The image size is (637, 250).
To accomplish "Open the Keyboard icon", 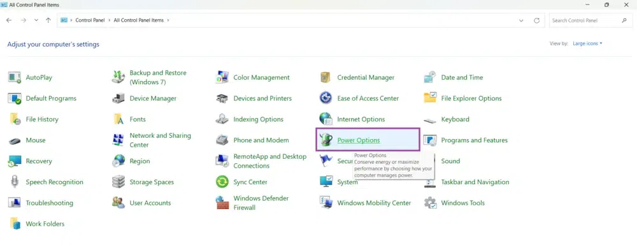I will (x=430, y=121).
